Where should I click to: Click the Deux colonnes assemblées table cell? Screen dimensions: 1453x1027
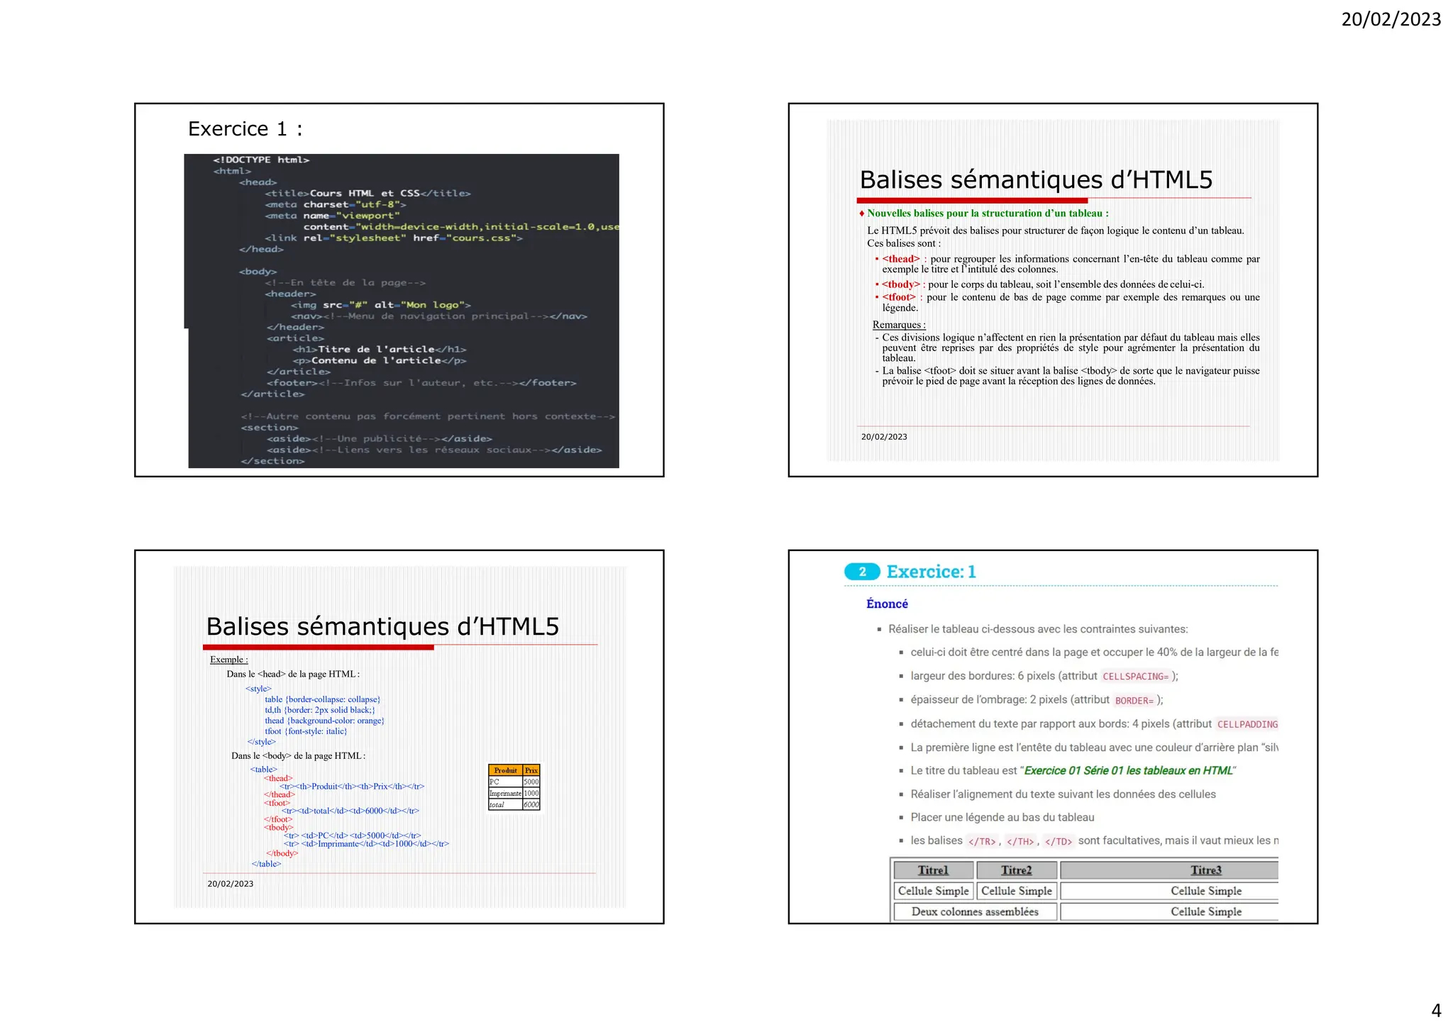pyautogui.click(x=975, y=911)
